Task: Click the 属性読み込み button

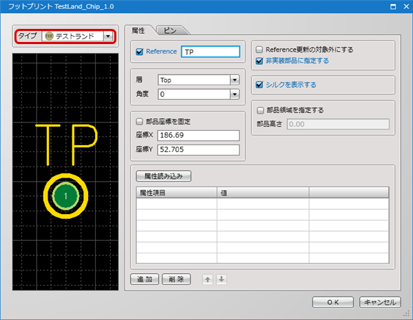Action: pos(164,176)
